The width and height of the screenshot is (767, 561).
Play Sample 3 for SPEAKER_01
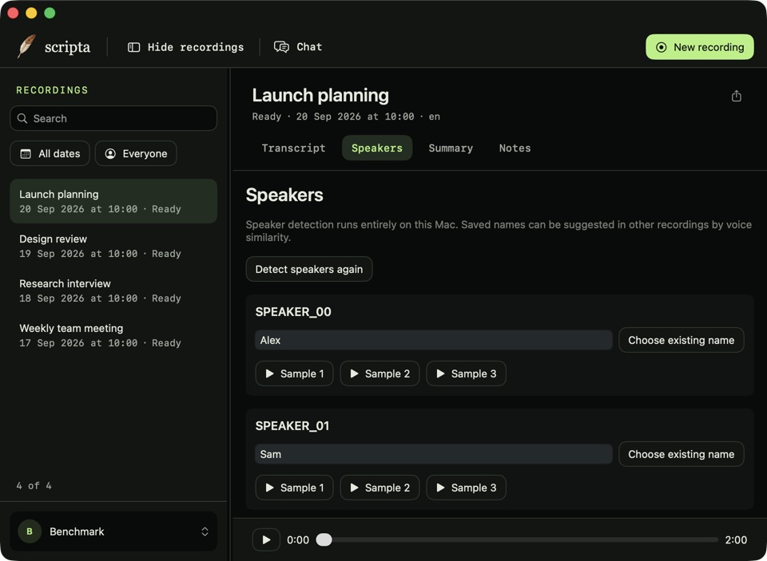pyautogui.click(x=466, y=488)
